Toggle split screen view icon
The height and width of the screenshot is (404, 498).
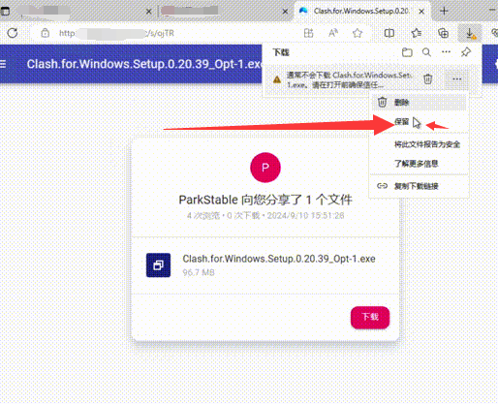click(x=389, y=33)
